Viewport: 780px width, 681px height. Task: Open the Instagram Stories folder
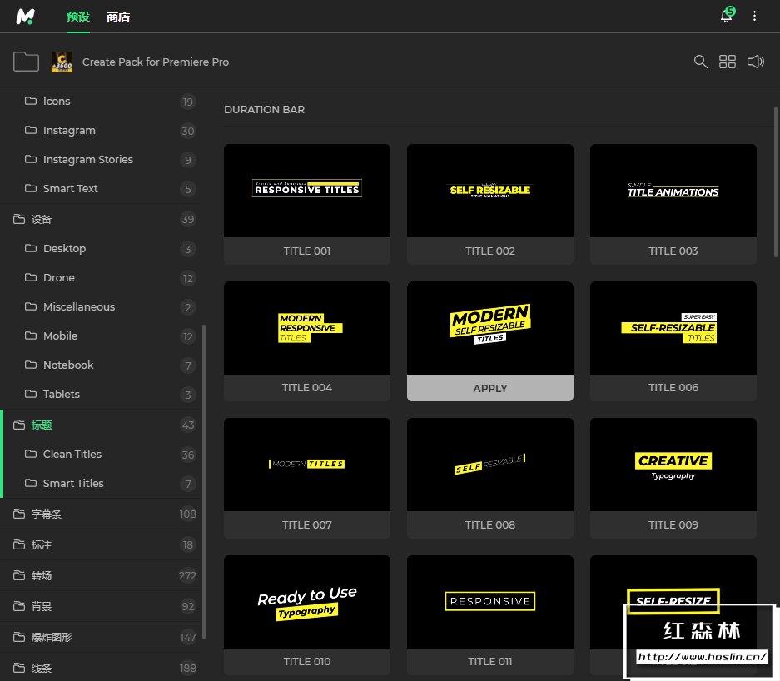point(100,160)
